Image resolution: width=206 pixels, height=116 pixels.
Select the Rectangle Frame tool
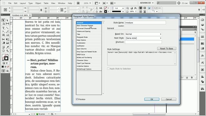(x=3, y=35)
